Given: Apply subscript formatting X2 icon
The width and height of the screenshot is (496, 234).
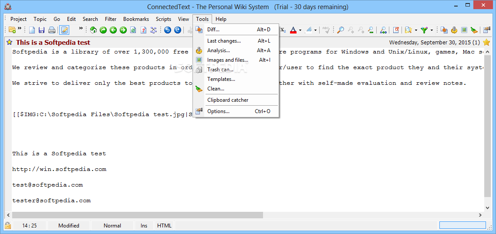Looking at the screenshot, I should coord(283,30).
